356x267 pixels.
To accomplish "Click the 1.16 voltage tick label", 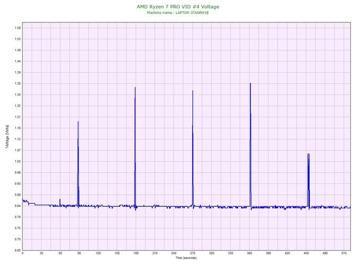I will coord(18,128).
